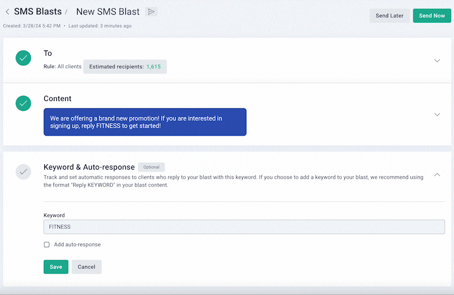Expand the To section chevron
Viewport: 454px width, 295px height.
[x=437, y=61]
